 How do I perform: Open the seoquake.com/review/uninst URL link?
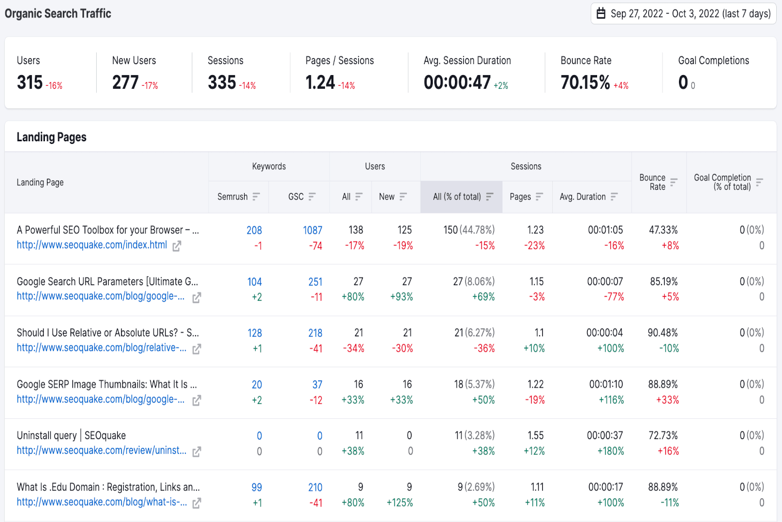coord(101,450)
